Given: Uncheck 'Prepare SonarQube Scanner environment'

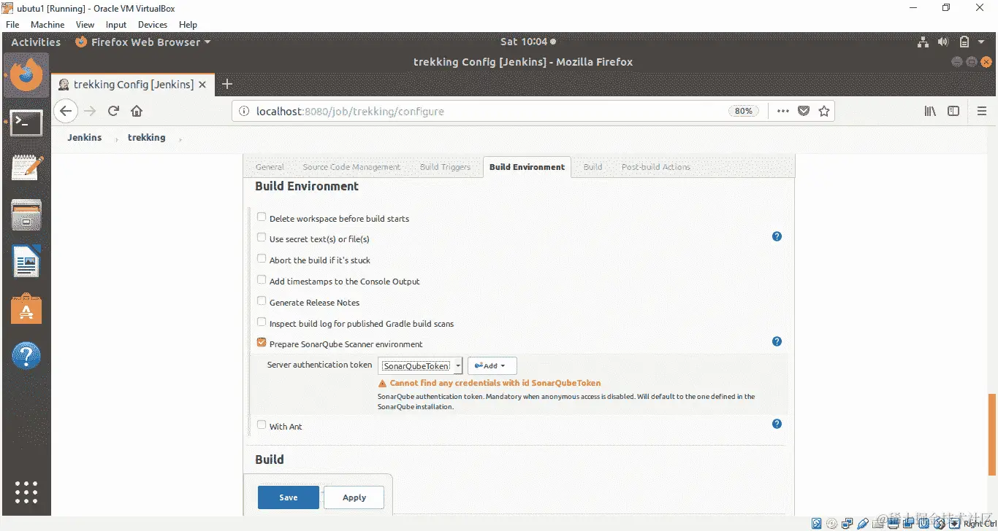Looking at the screenshot, I should click(x=262, y=341).
